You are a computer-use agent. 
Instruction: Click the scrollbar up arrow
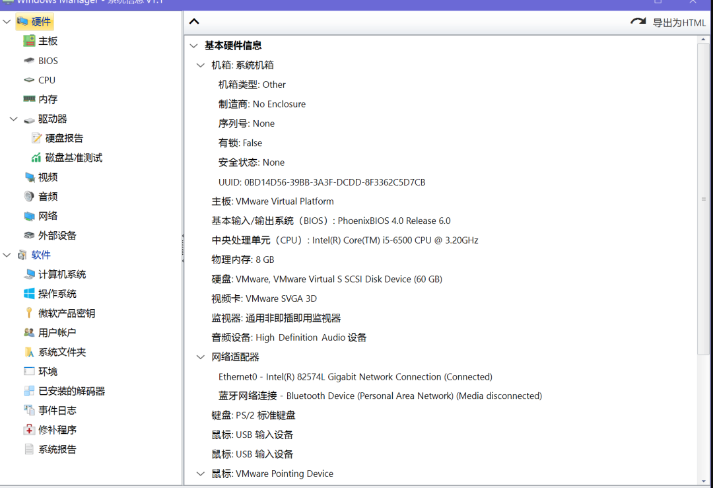(704, 40)
